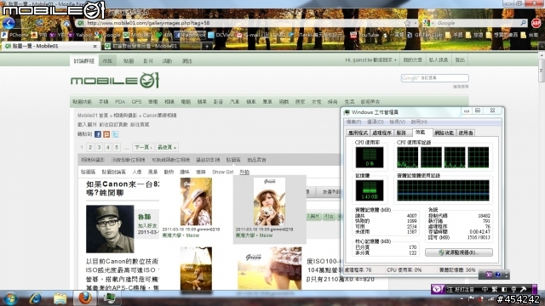This screenshot has width=545, height=306.
Task: Open the tab list arrow at the tab strip's end
Action: pos(542,46)
